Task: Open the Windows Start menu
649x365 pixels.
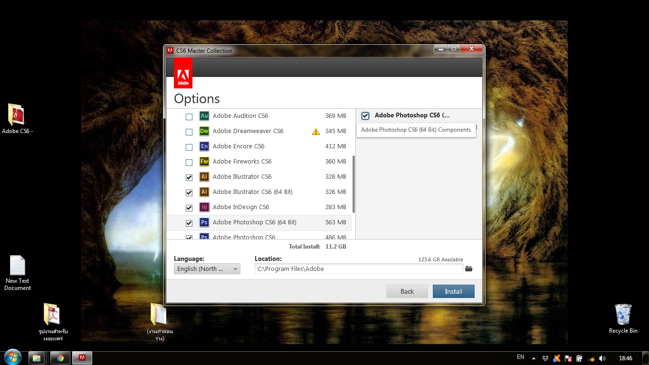Action: 12,357
